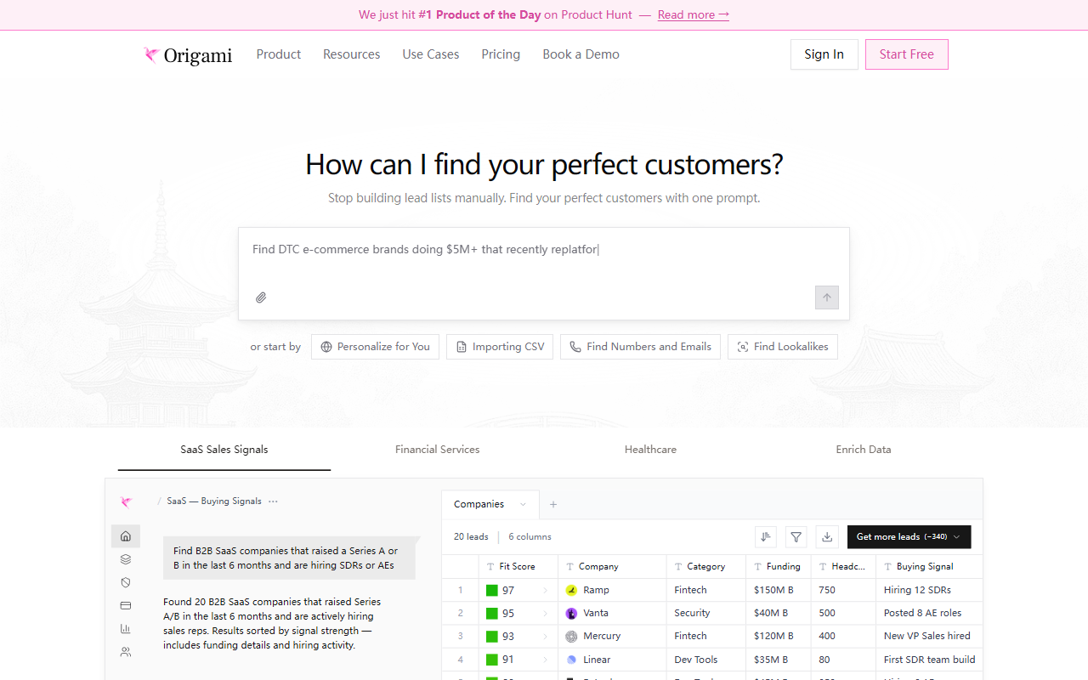1088x680 pixels.
Task: Click the "Security" category cell for Vanta
Action: 706,613
